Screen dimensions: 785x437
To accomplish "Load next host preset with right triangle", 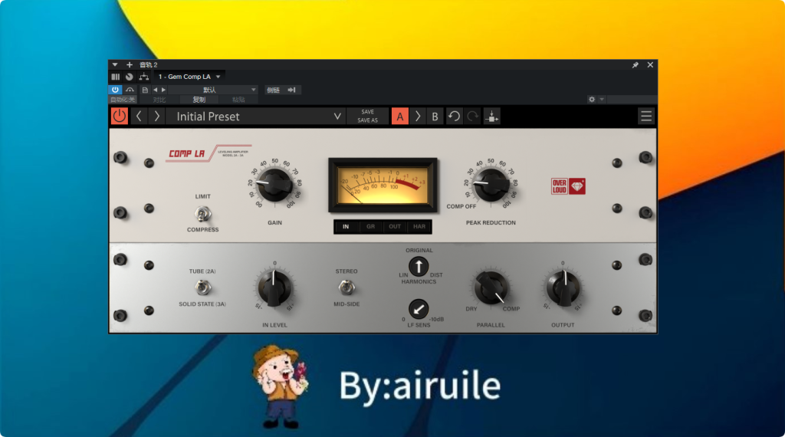I will click(163, 90).
